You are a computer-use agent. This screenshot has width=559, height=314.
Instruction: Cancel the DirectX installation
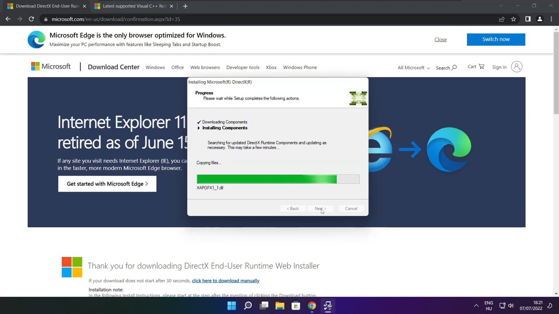click(x=351, y=208)
